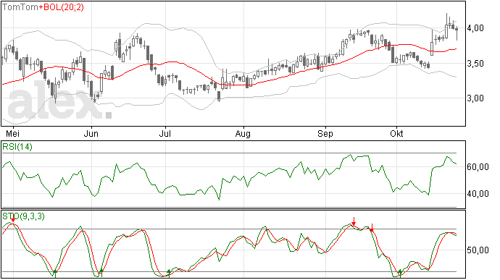The image size is (500, 280).
Task: Click the green buy arrow in mid-May
Action: coord(55,273)
